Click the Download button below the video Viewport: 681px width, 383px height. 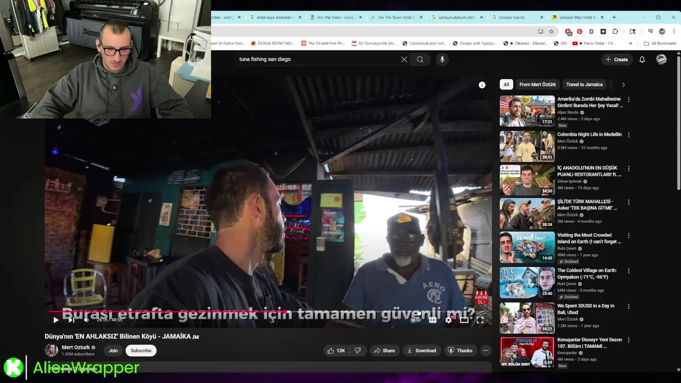coord(421,351)
